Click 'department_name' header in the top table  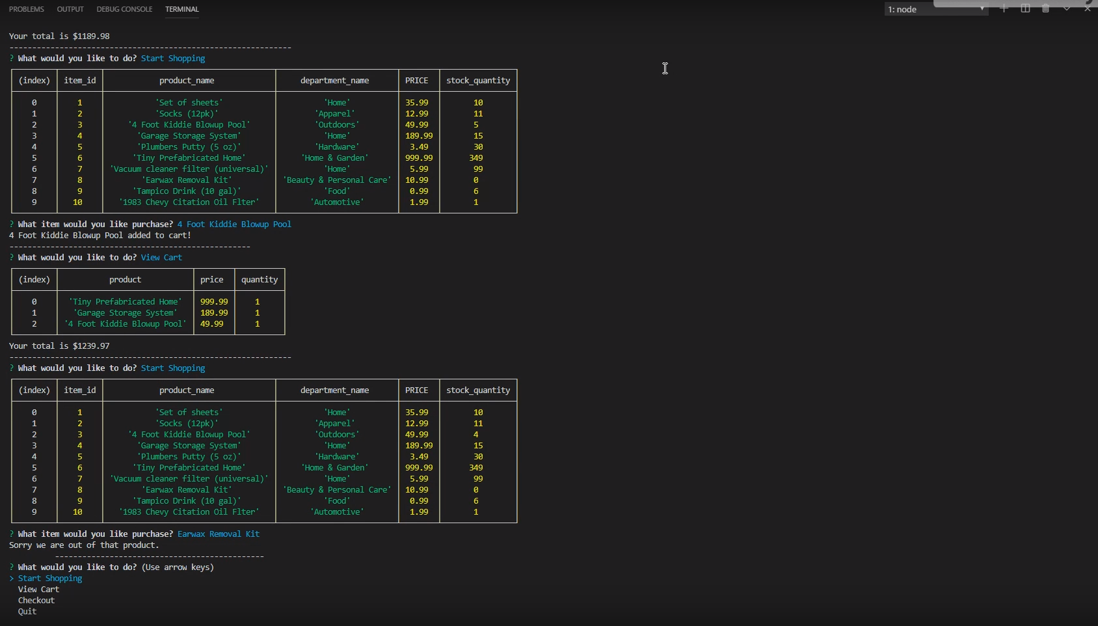pyautogui.click(x=334, y=81)
